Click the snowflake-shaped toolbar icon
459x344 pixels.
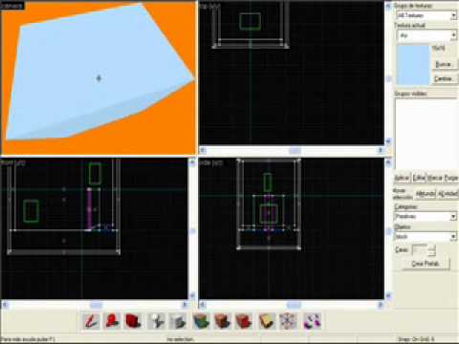pyautogui.click(x=288, y=321)
